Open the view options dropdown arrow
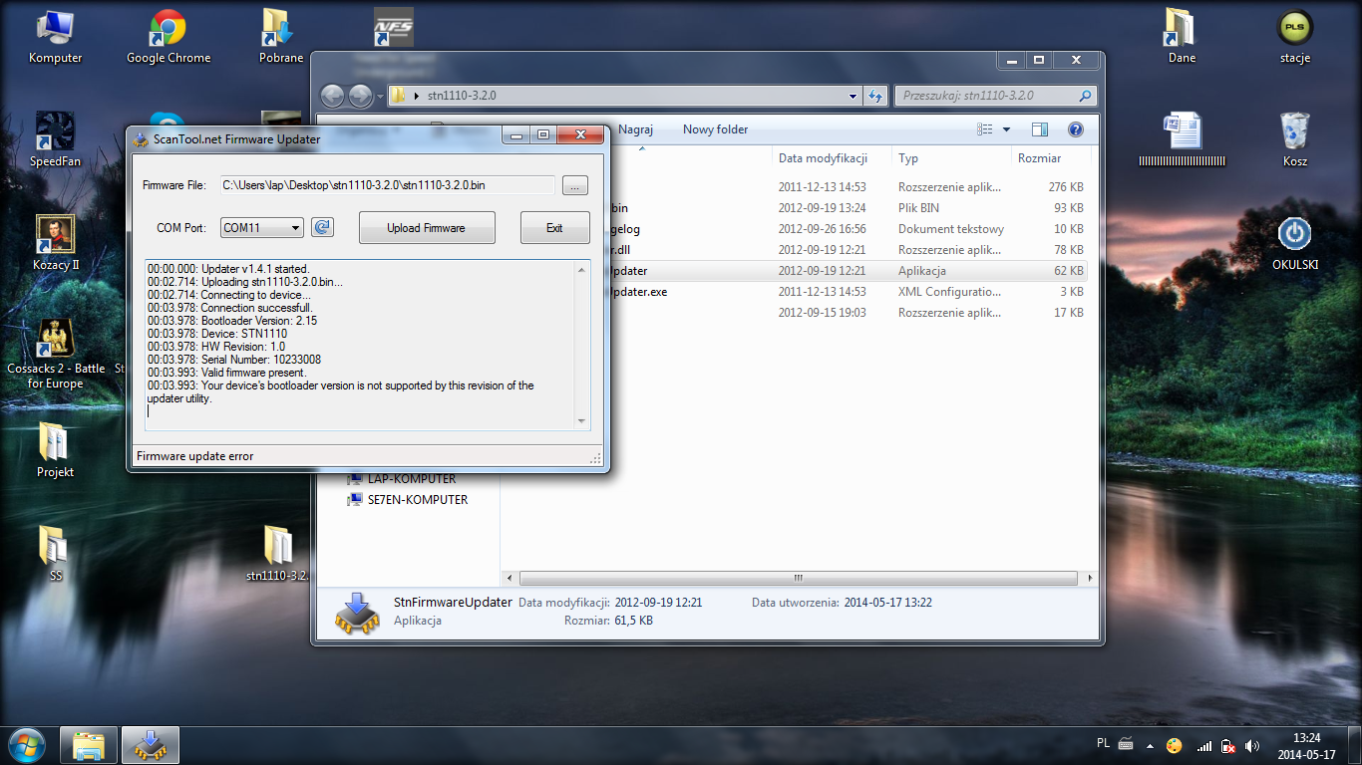1362x765 pixels. (x=1006, y=129)
